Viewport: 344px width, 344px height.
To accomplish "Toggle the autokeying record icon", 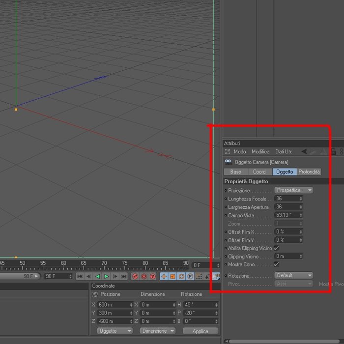I will [x=144, y=276].
